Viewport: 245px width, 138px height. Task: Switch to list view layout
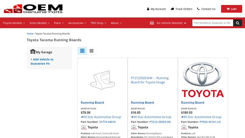(91, 51)
